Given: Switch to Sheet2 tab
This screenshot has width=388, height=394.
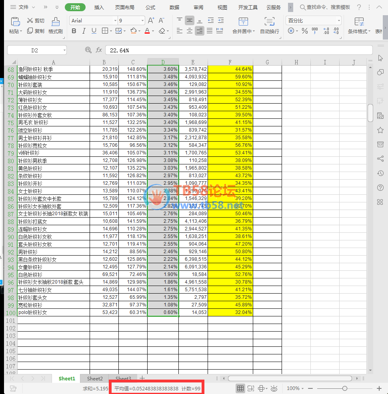Looking at the screenshot, I should pos(95,378).
